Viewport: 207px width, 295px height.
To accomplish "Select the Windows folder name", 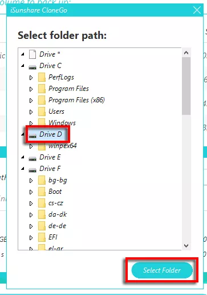I will 62,123.
